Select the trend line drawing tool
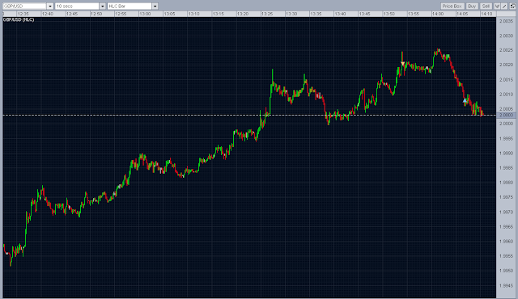Image resolution: width=518 pixels, height=299 pixels. click(504, 6)
